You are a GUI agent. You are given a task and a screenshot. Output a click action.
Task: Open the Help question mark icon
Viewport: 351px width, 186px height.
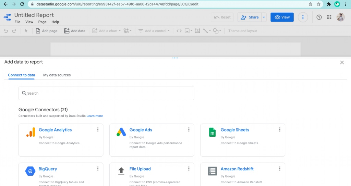click(x=319, y=17)
